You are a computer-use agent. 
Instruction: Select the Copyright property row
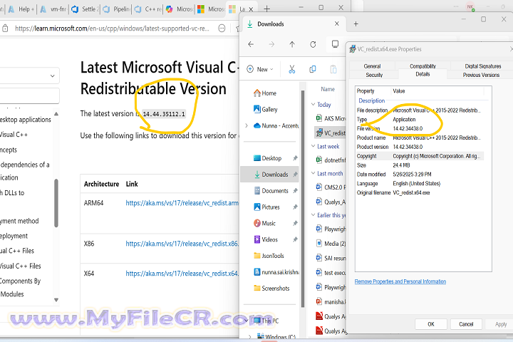(x=420, y=156)
